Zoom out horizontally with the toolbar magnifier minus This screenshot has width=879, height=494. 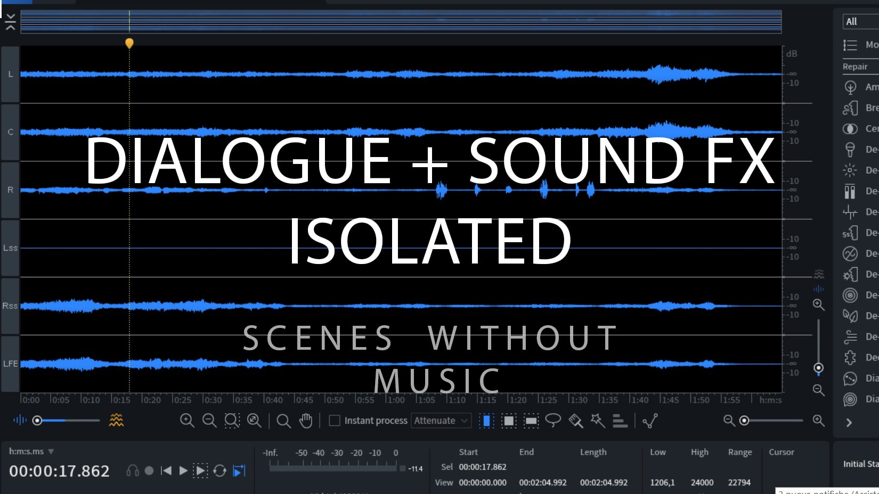coord(209,421)
